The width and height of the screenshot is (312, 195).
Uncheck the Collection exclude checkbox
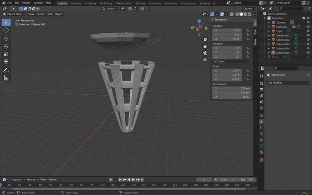tap(303, 18)
